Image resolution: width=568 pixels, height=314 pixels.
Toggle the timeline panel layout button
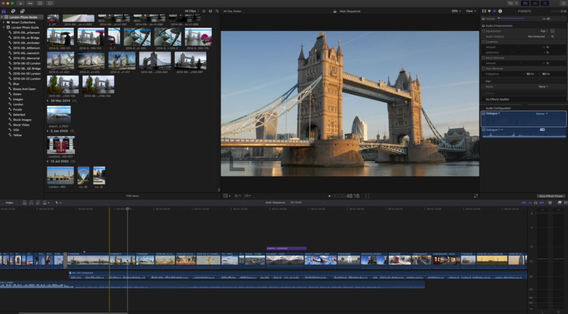pyautogui.click(x=535, y=3)
